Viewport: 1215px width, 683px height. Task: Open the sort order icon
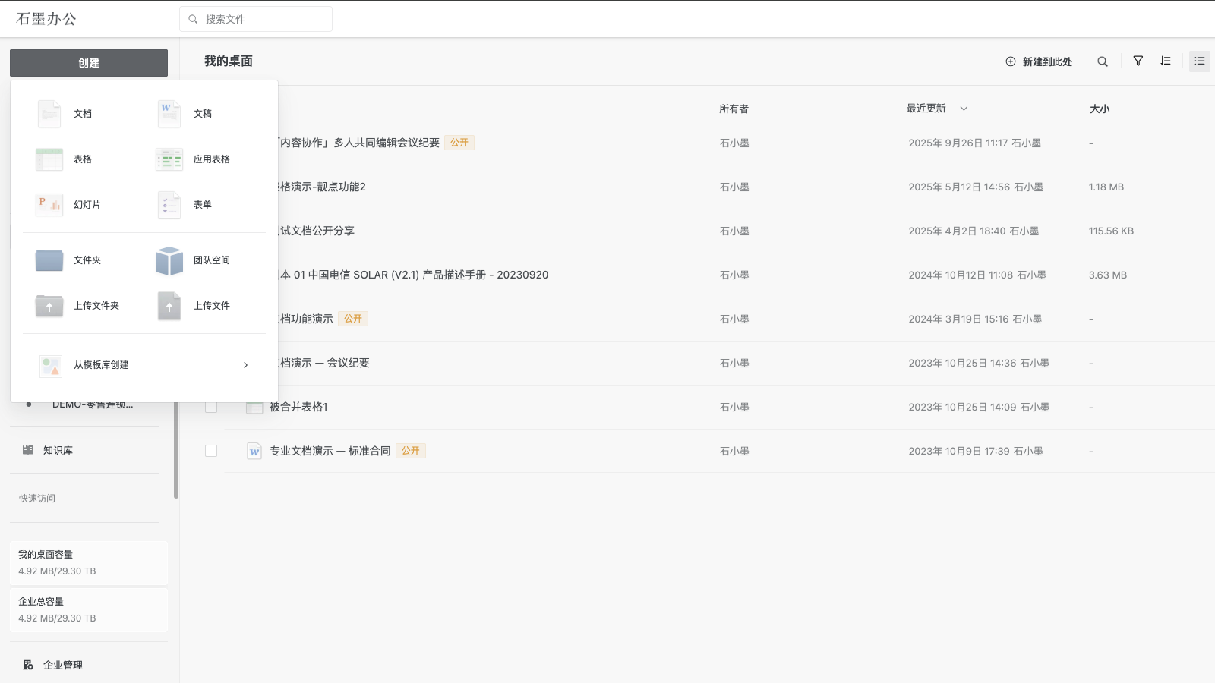(x=1166, y=61)
